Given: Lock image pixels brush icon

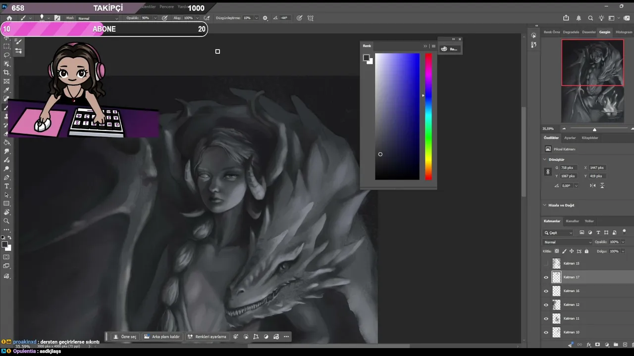Looking at the screenshot, I should [564, 251].
